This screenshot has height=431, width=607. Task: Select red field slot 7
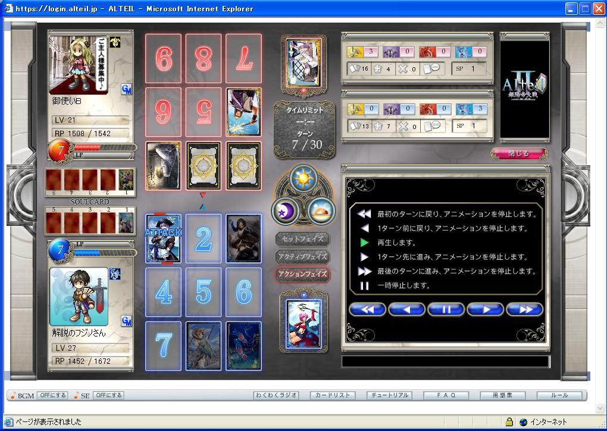(244, 59)
